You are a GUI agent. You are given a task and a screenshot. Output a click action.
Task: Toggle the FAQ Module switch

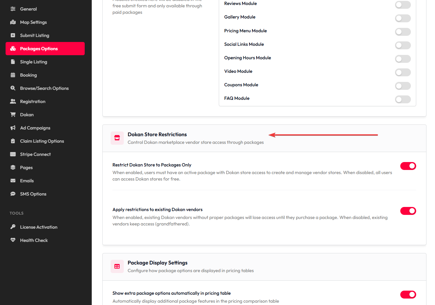click(403, 100)
